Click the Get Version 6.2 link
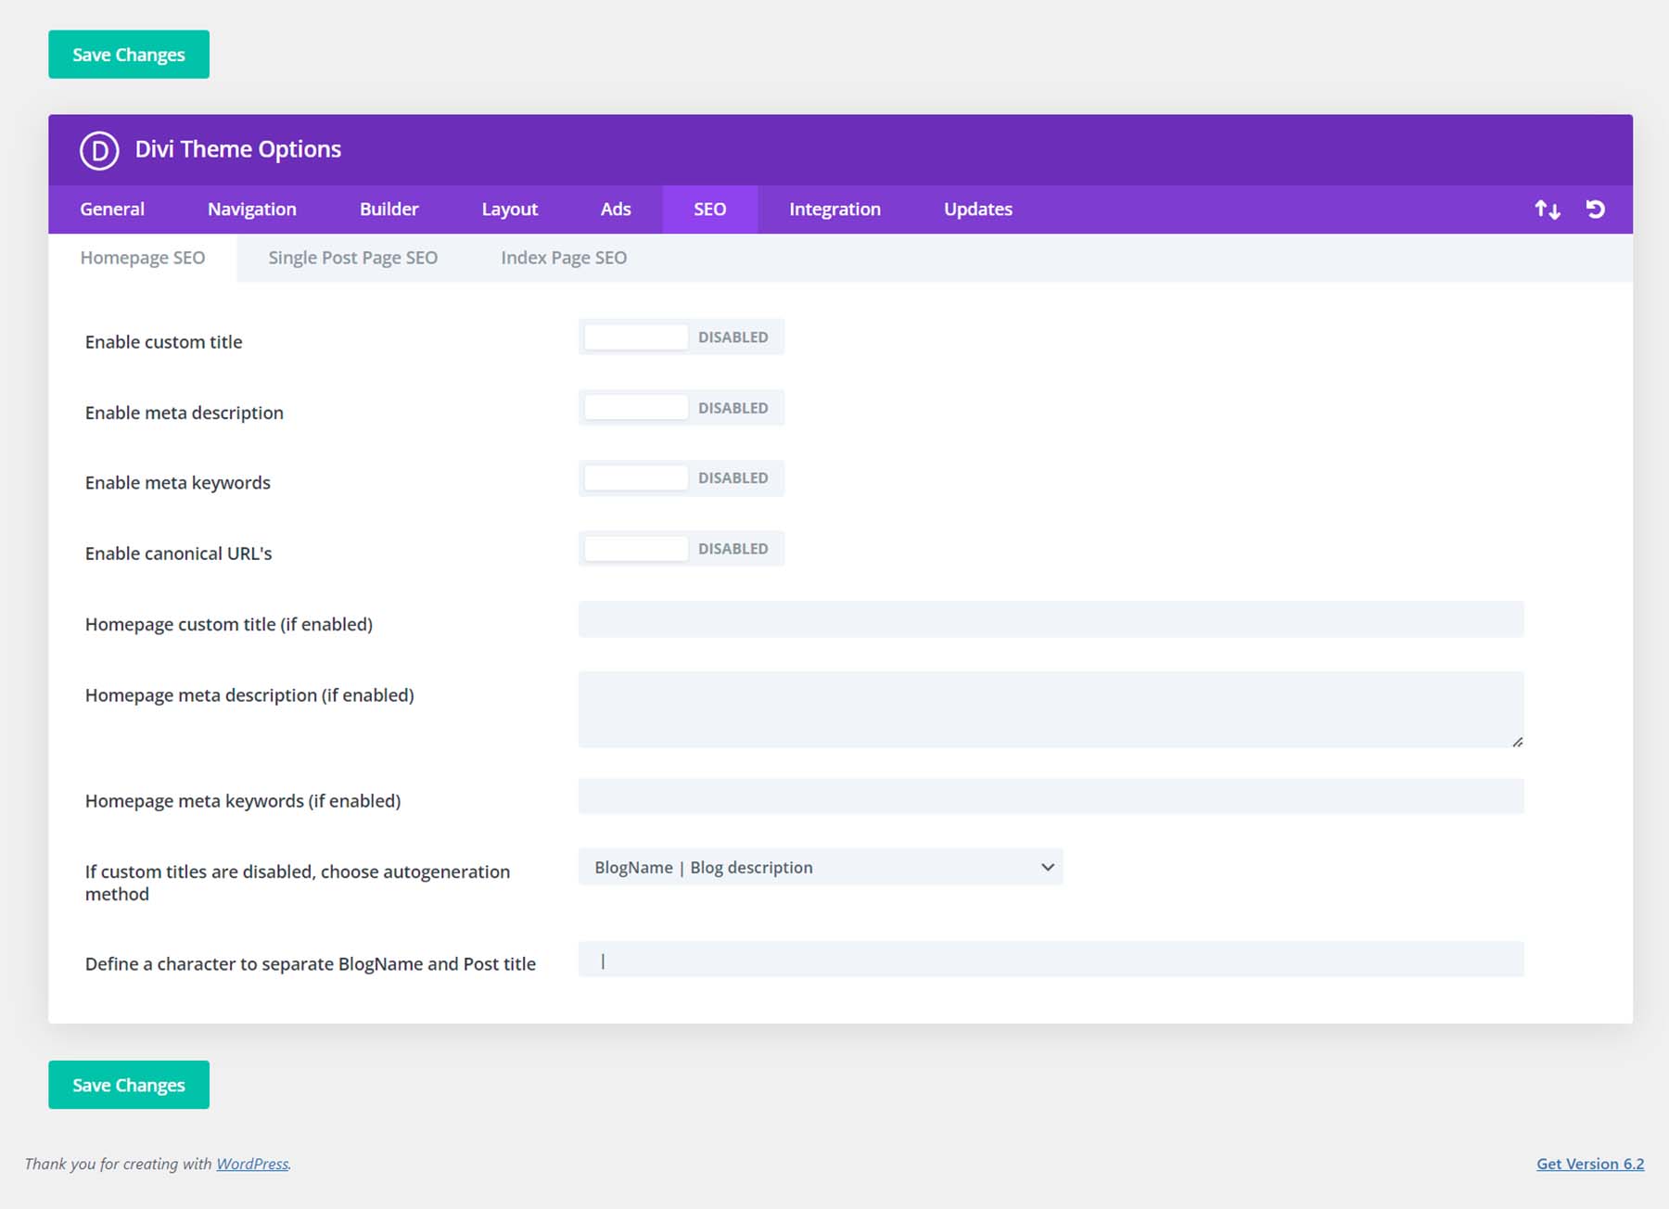This screenshot has height=1209, width=1669. point(1590,1164)
